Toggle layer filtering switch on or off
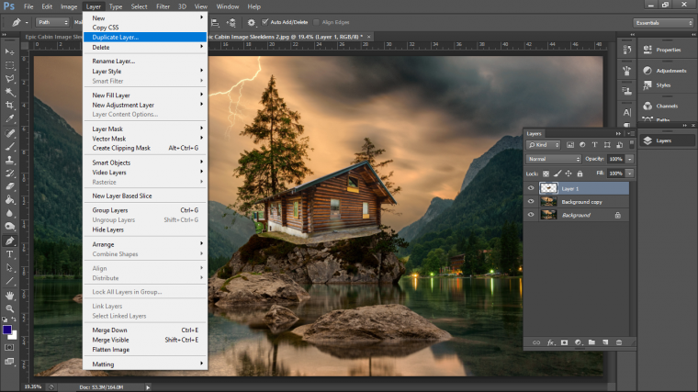 pos(631,144)
